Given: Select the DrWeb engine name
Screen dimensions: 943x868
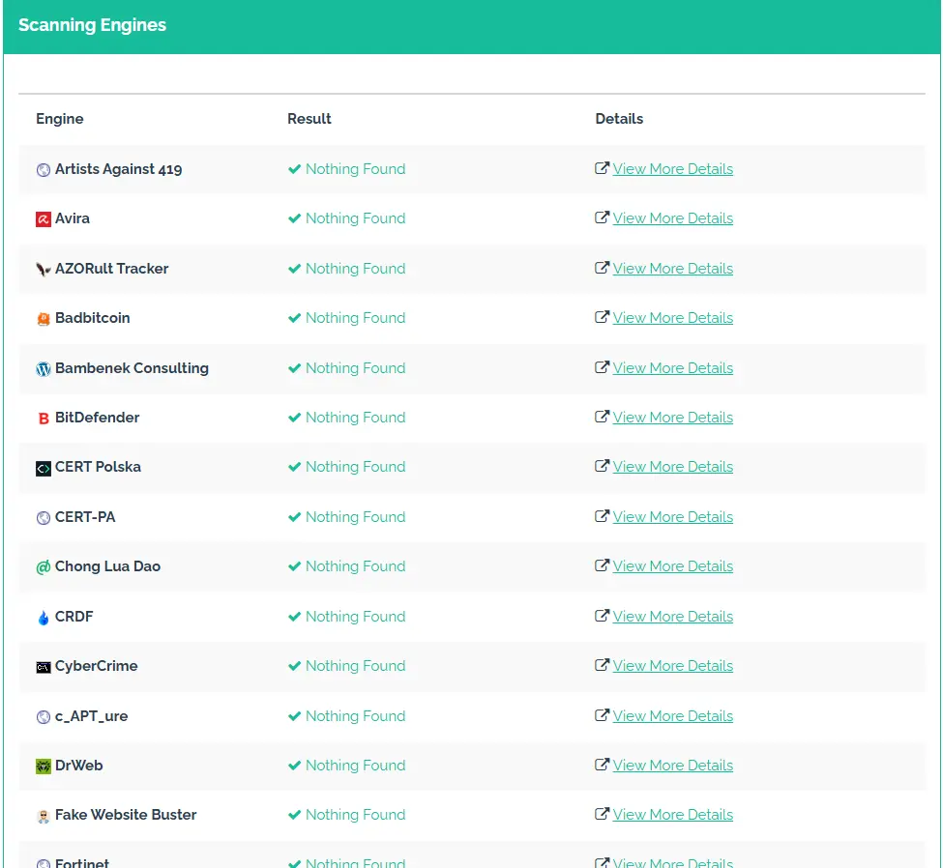Looking at the screenshot, I should 78,766.
